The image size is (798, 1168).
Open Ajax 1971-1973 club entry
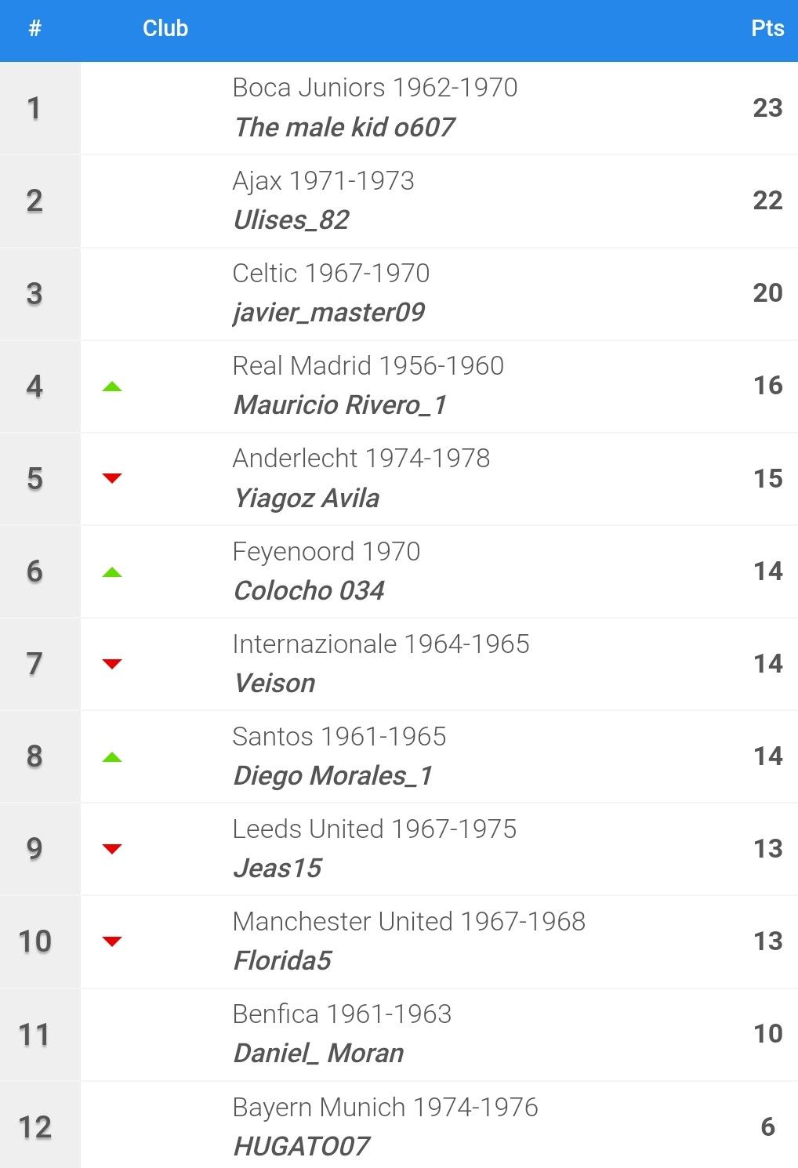[323, 180]
